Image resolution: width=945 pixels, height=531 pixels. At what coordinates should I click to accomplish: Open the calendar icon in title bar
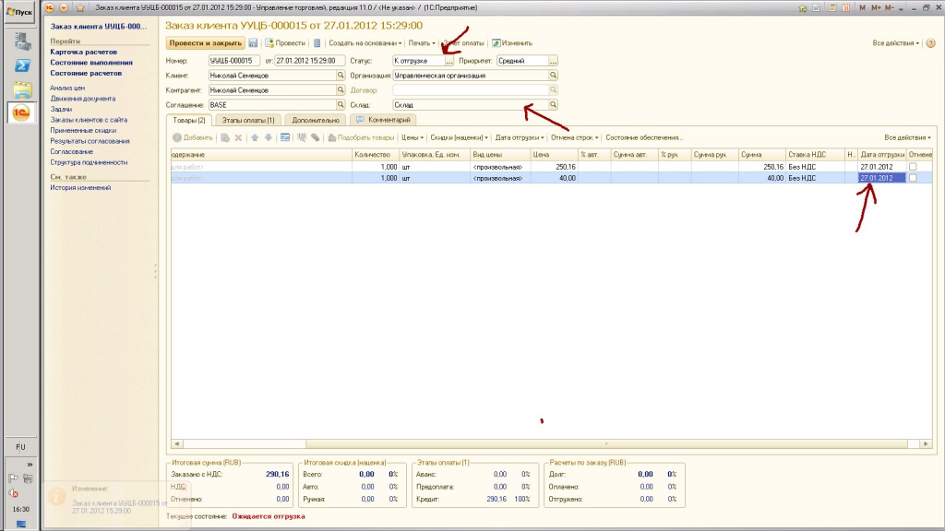point(846,7)
